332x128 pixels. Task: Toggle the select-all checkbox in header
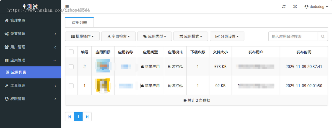click(71, 52)
